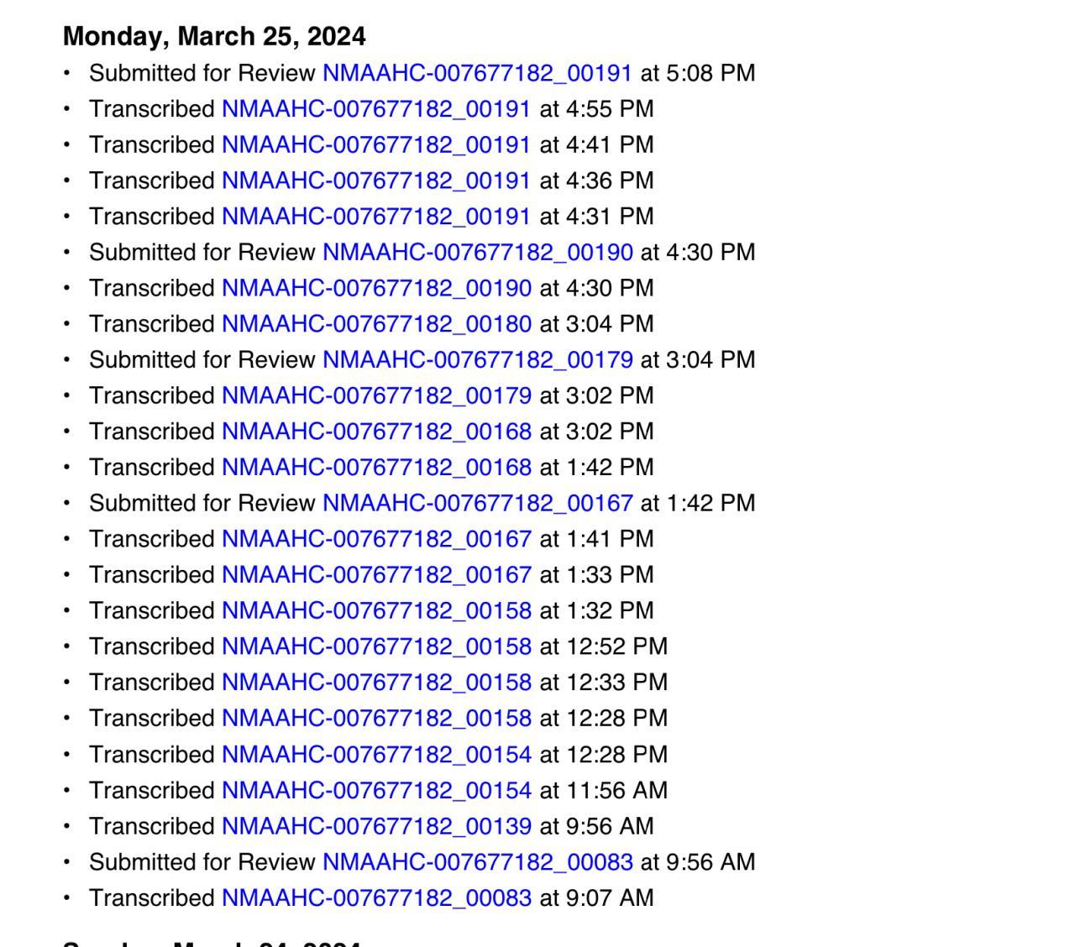The height and width of the screenshot is (947, 1075).
Task: Open the NMAAHC-007677182_00139 link
Action: pos(376,826)
